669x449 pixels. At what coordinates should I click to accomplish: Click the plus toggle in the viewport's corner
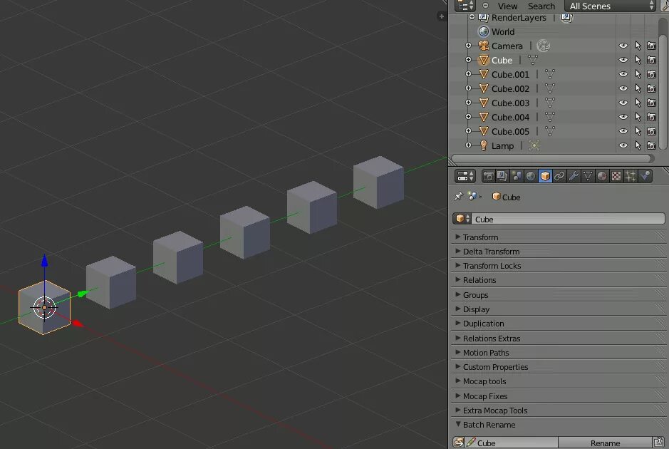[442, 16]
